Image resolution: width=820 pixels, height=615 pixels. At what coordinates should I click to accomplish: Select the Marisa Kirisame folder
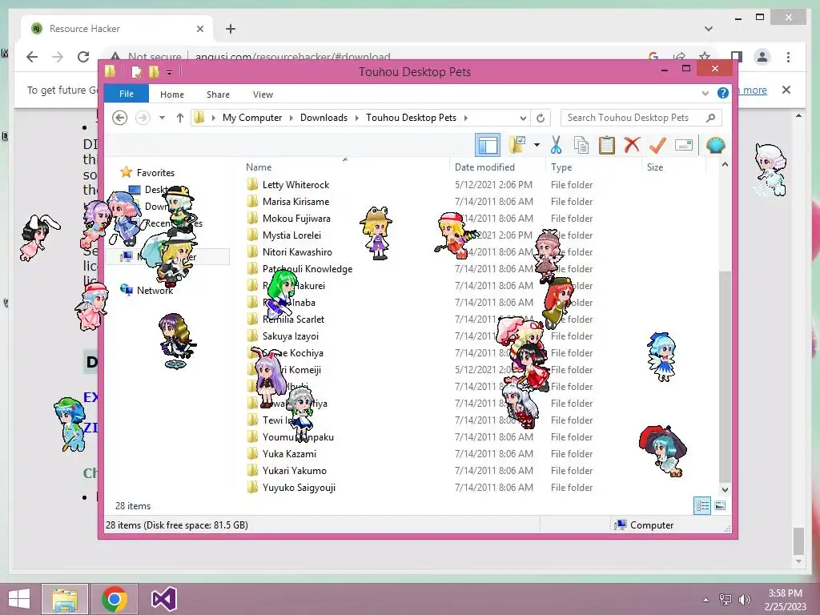click(x=296, y=201)
